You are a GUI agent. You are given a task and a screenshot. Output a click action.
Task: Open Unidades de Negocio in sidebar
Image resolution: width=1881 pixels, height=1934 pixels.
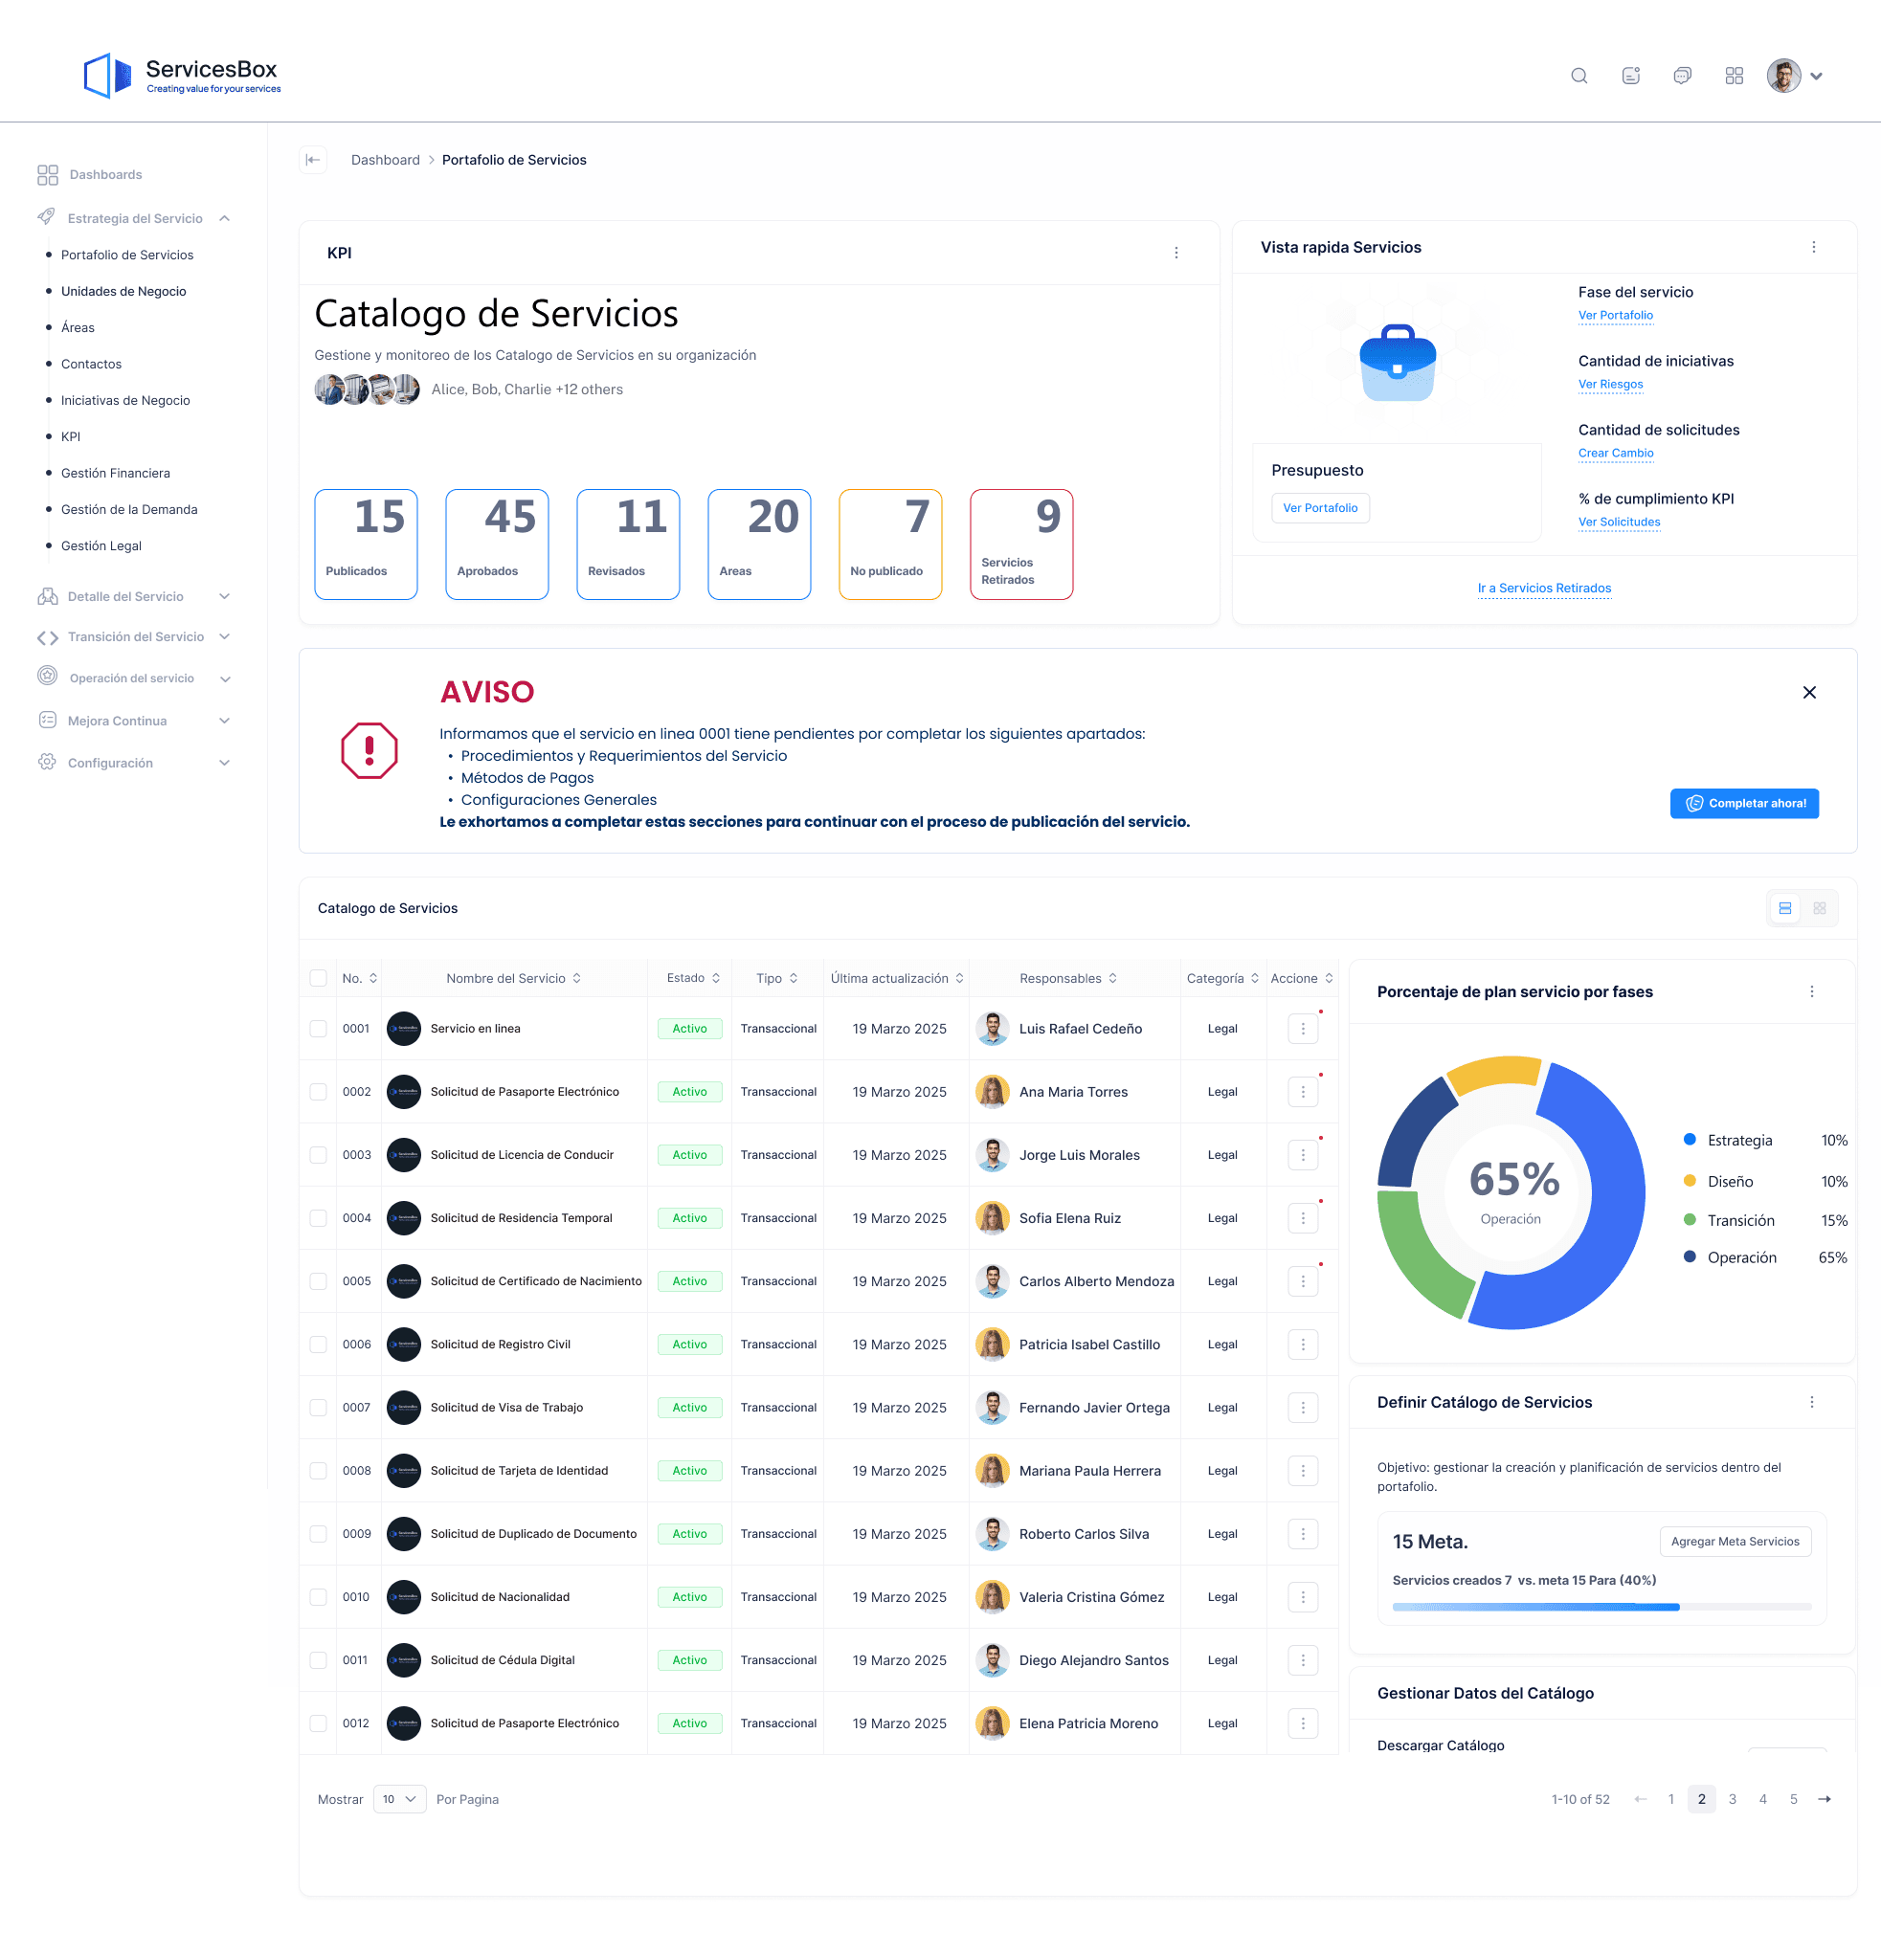click(x=123, y=291)
